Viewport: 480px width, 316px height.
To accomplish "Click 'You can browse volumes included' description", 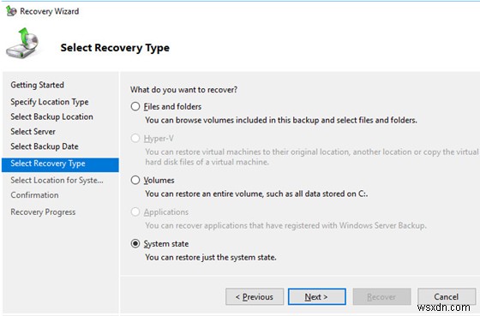I will point(281,120).
